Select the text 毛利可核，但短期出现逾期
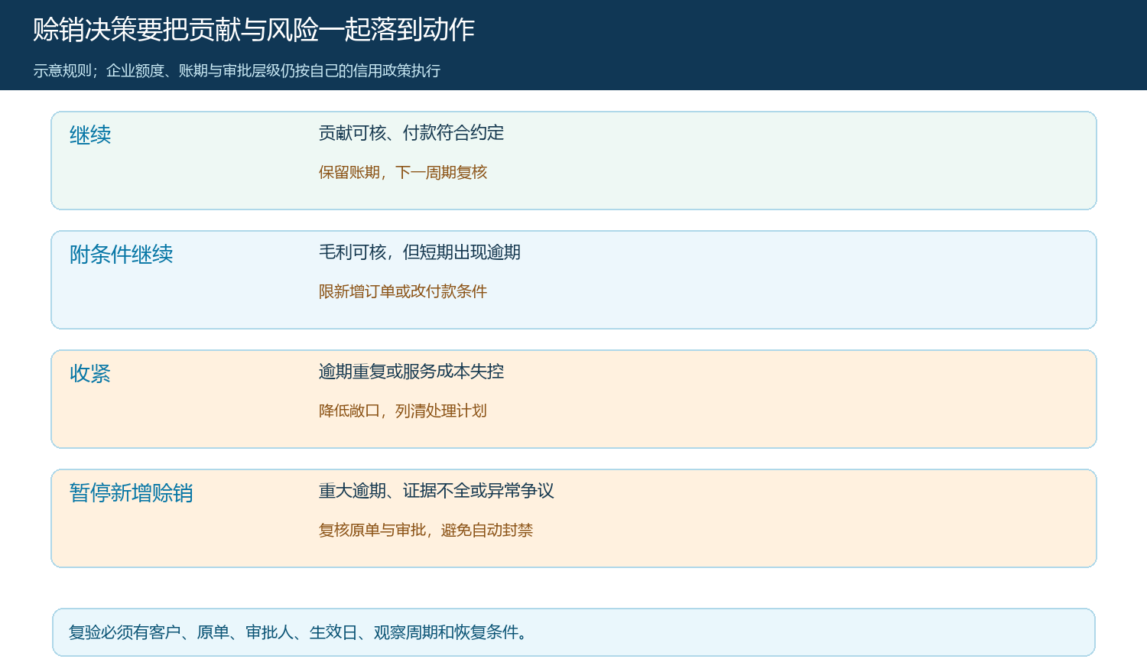 click(x=420, y=252)
